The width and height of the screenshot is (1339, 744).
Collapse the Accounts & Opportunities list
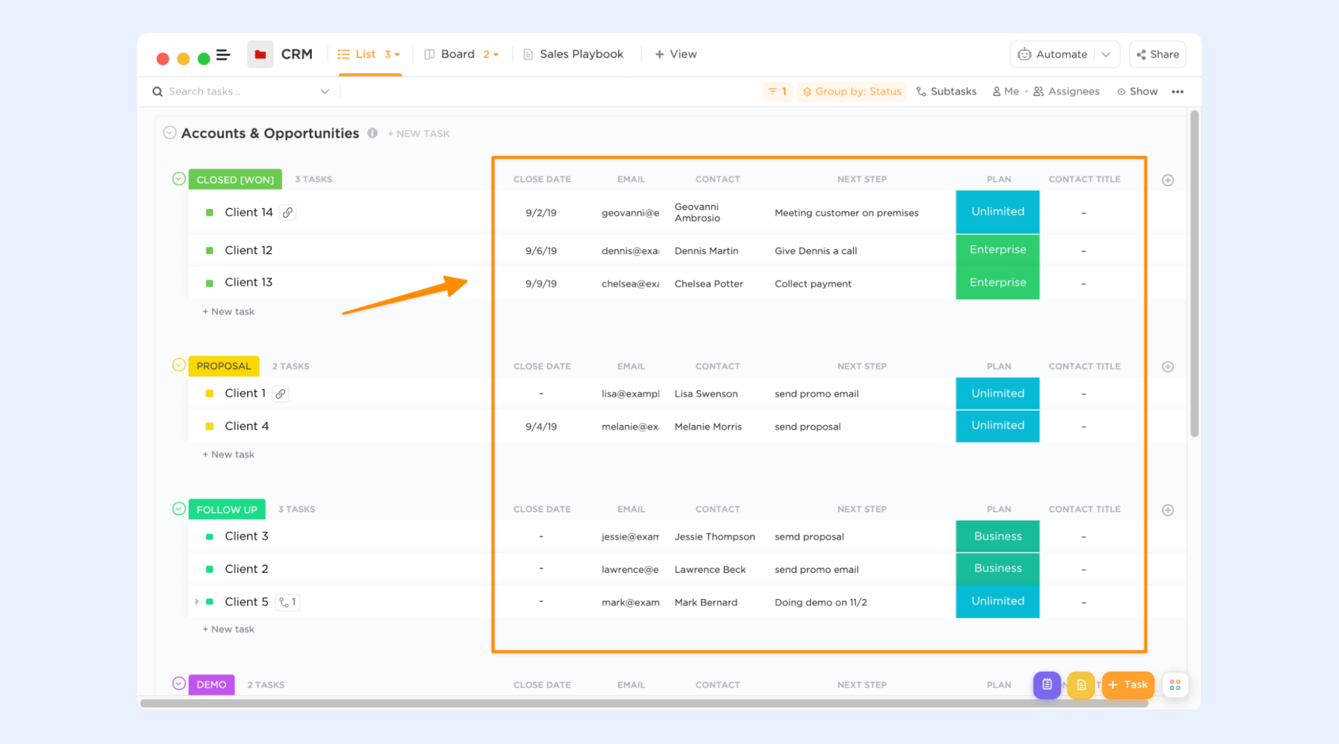click(170, 133)
